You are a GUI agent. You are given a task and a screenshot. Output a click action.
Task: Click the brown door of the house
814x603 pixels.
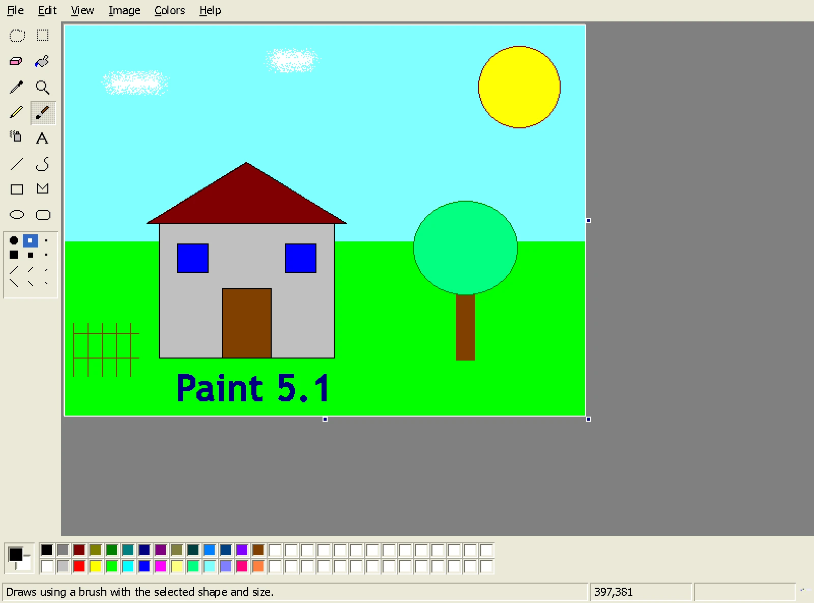[x=247, y=323]
